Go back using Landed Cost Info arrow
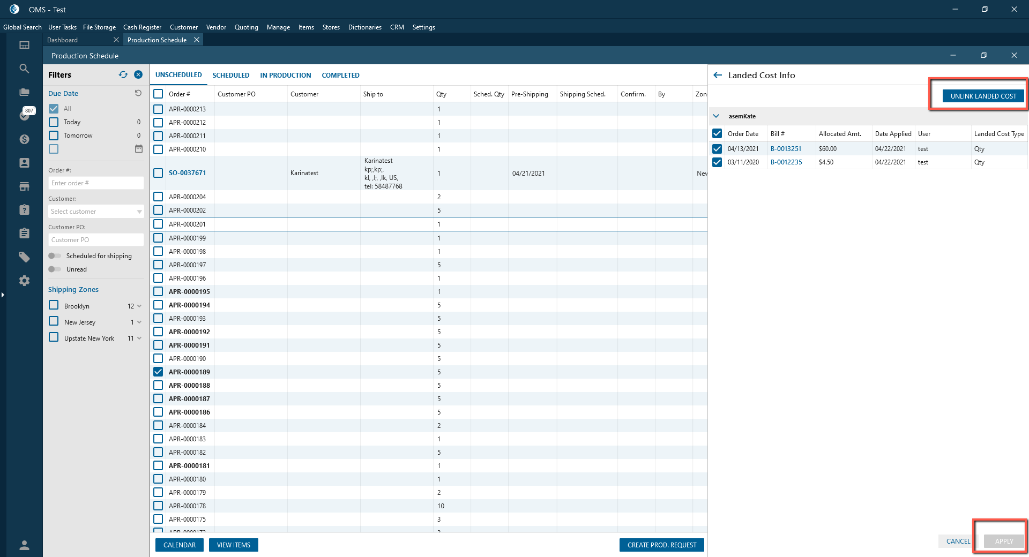This screenshot has height=557, width=1029. point(718,76)
